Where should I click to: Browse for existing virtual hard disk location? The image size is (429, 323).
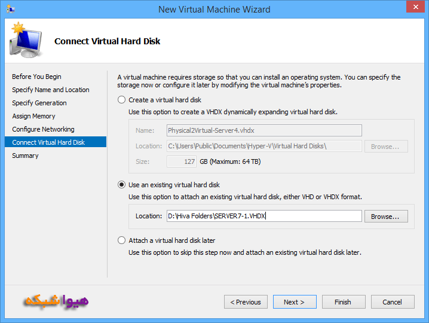coord(386,217)
